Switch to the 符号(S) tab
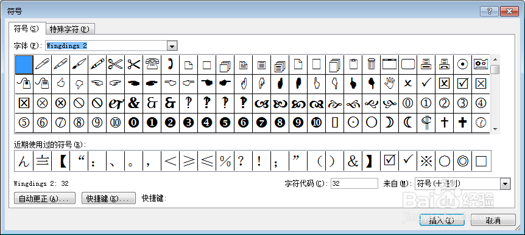The height and width of the screenshot is (235, 525). [26, 29]
